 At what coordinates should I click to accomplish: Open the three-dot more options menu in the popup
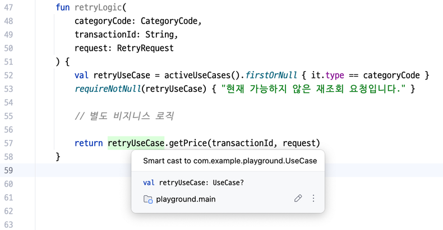[x=313, y=199]
